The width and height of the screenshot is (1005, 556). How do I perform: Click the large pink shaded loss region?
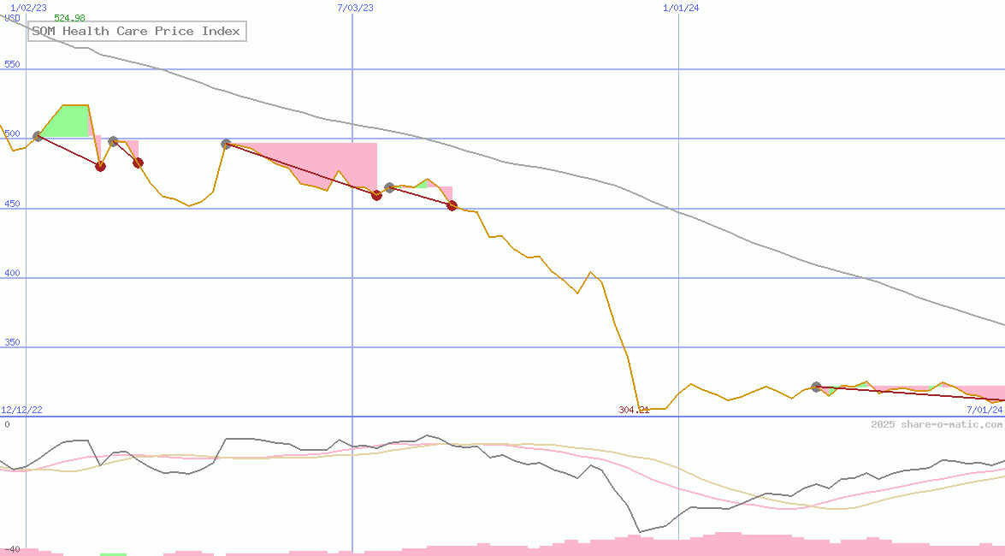coord(342,163)
